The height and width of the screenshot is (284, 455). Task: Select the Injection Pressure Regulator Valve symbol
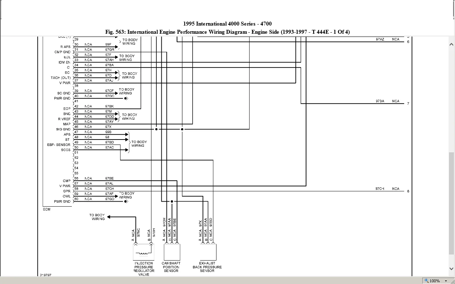[x=144, y=252]
